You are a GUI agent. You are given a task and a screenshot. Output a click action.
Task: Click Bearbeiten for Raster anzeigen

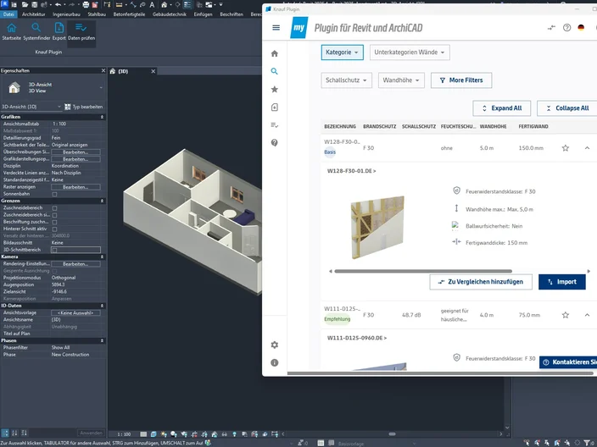tap(75, 187)
